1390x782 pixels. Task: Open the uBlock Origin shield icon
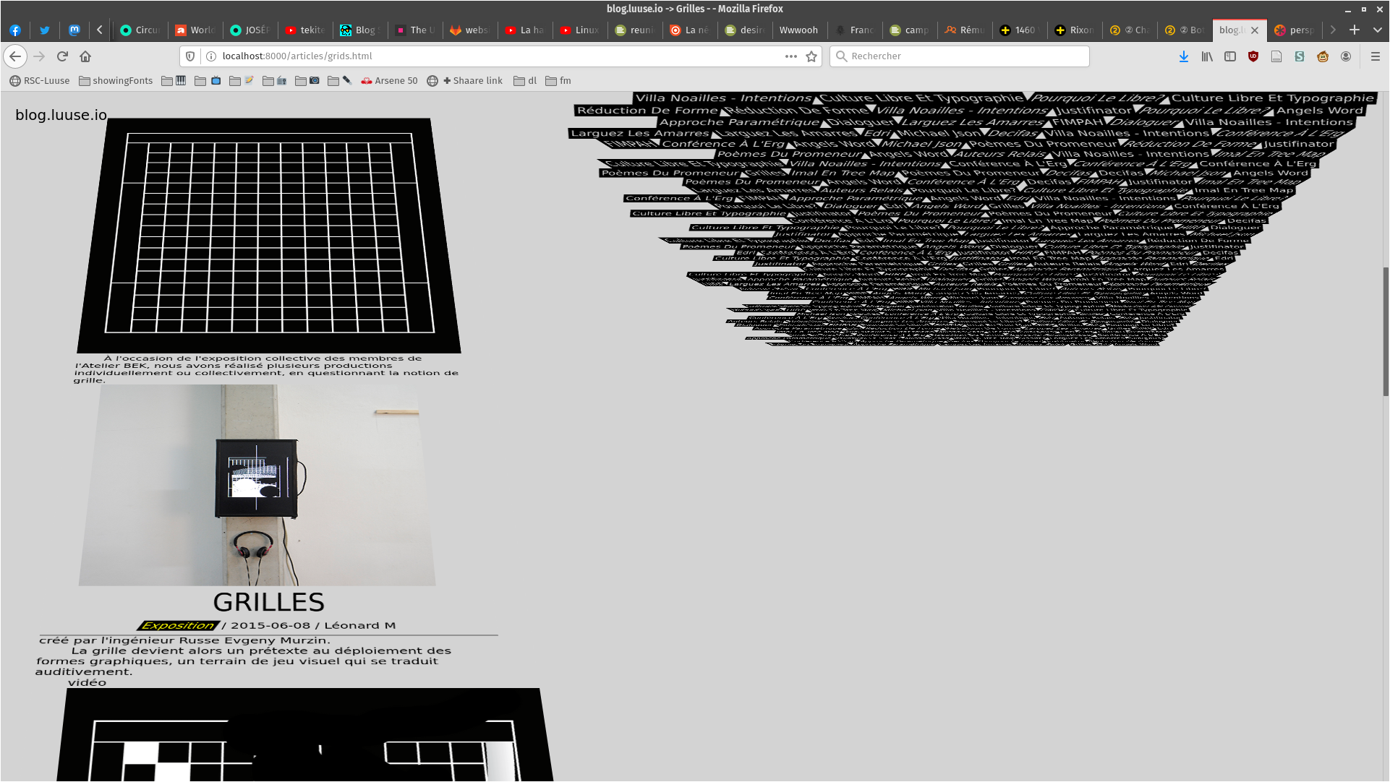(1253, 56)
